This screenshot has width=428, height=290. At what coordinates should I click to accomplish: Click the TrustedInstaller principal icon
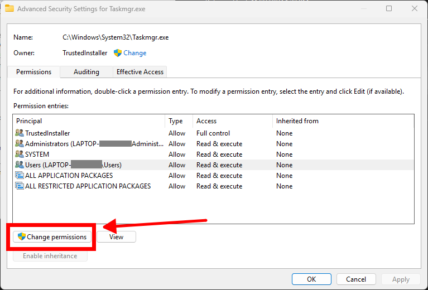click(x=20, y=133)
